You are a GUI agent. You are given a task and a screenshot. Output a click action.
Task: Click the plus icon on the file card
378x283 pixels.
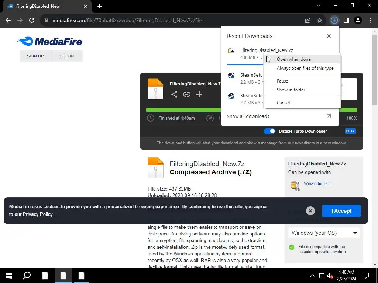[x=199, y=94]
